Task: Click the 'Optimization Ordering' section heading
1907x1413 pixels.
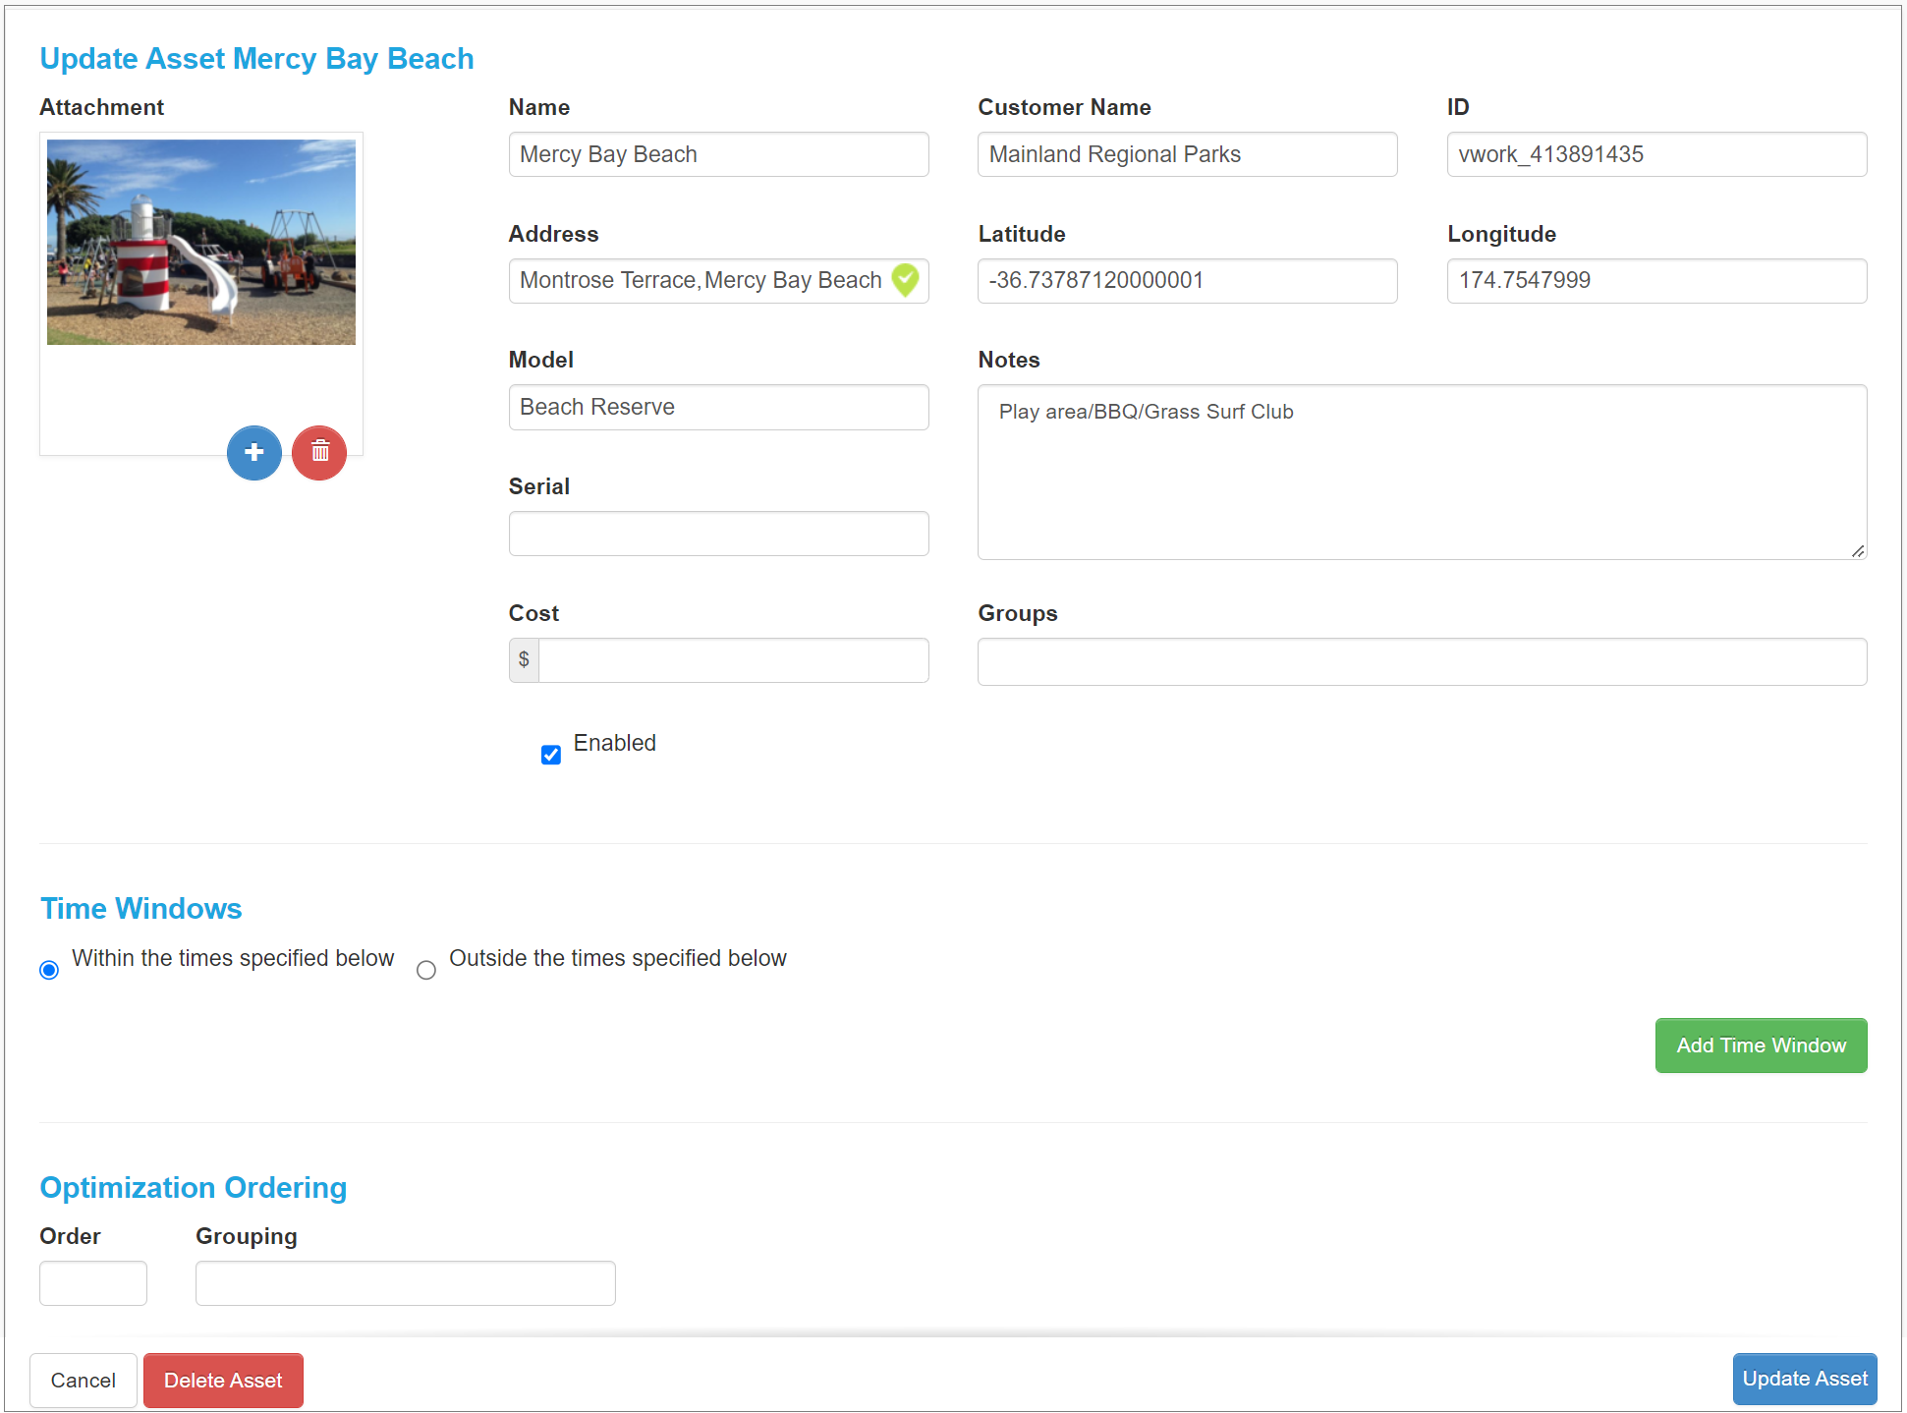Action: (x=194, y=1188)
